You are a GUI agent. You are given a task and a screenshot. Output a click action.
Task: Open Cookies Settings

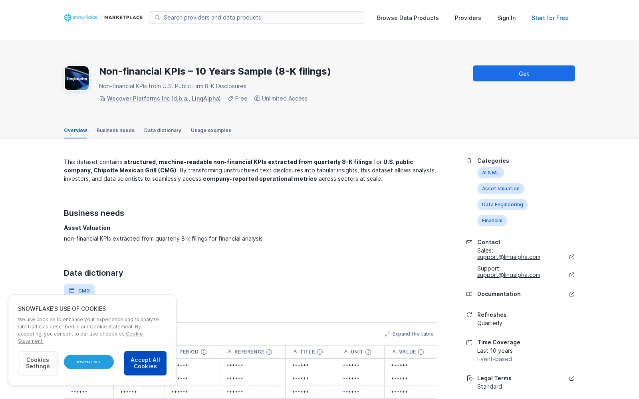pos(38,363)
